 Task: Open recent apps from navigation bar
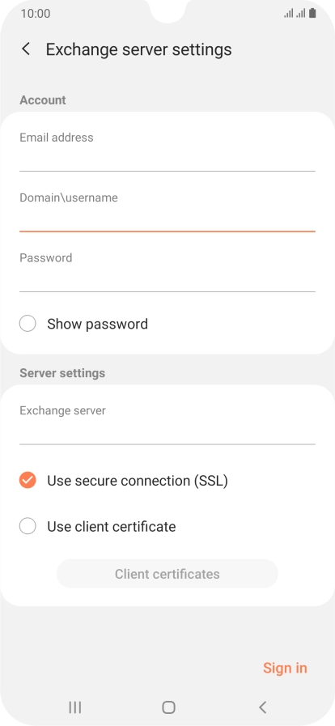(75, 707)
